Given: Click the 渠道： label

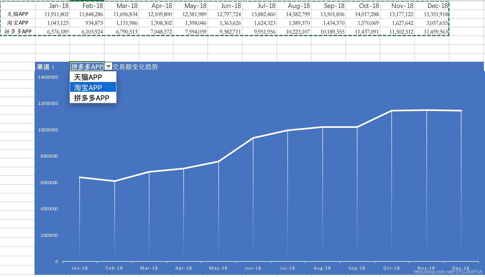Looking at the screenshot, I should [x=46, y=67].
